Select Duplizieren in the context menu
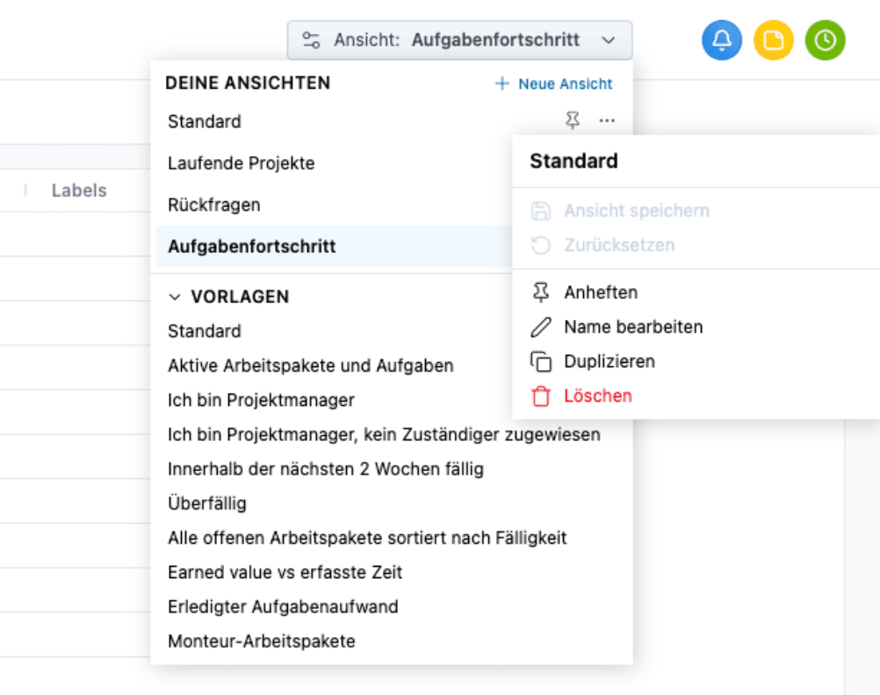The height and width of the screenshot is (695, 880). [696, 361]
